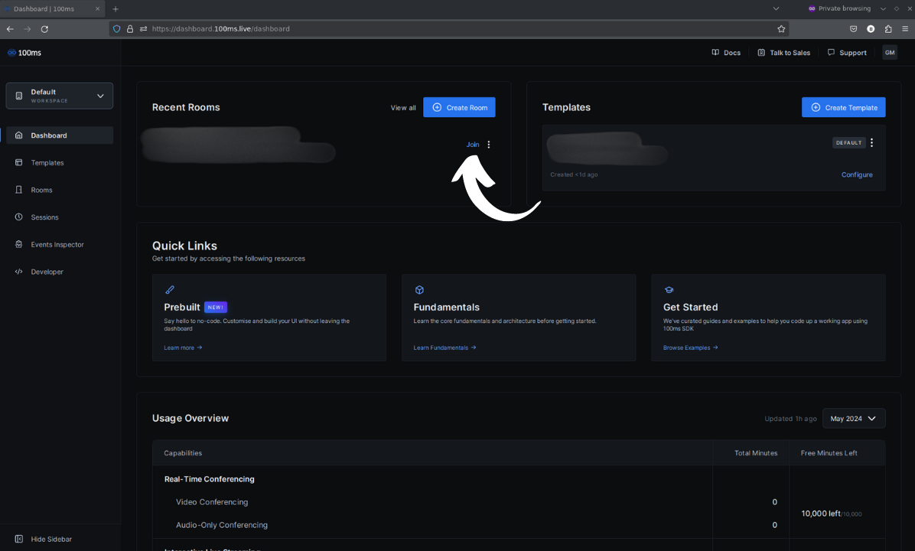Viewport: 915px width, 551px height.
Task: Click Total Minutes column header
Action: 756,453
